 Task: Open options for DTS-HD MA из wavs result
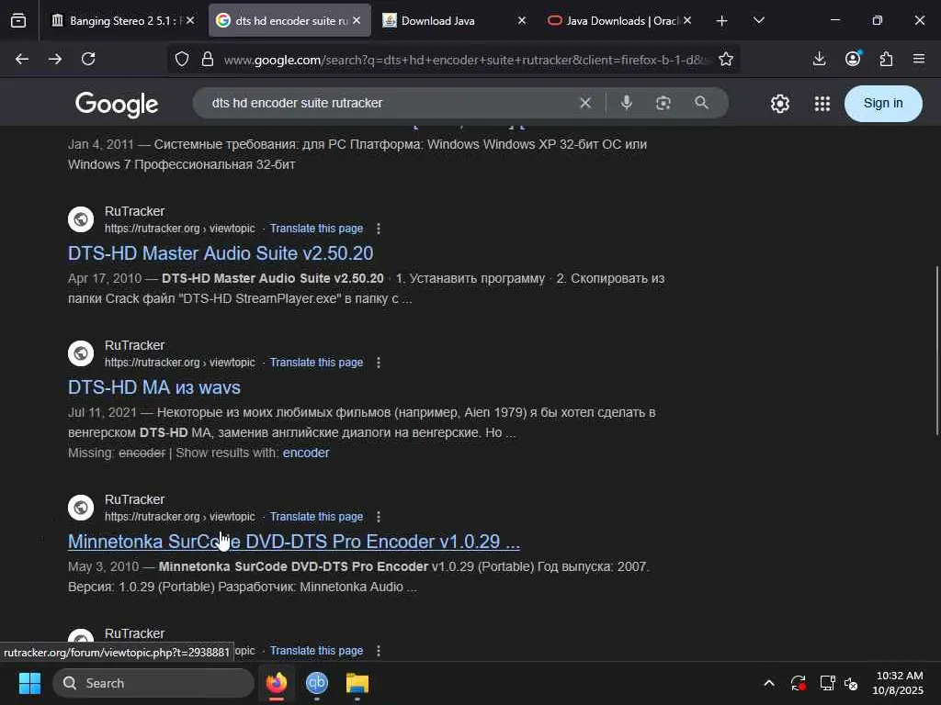[378, 363]
